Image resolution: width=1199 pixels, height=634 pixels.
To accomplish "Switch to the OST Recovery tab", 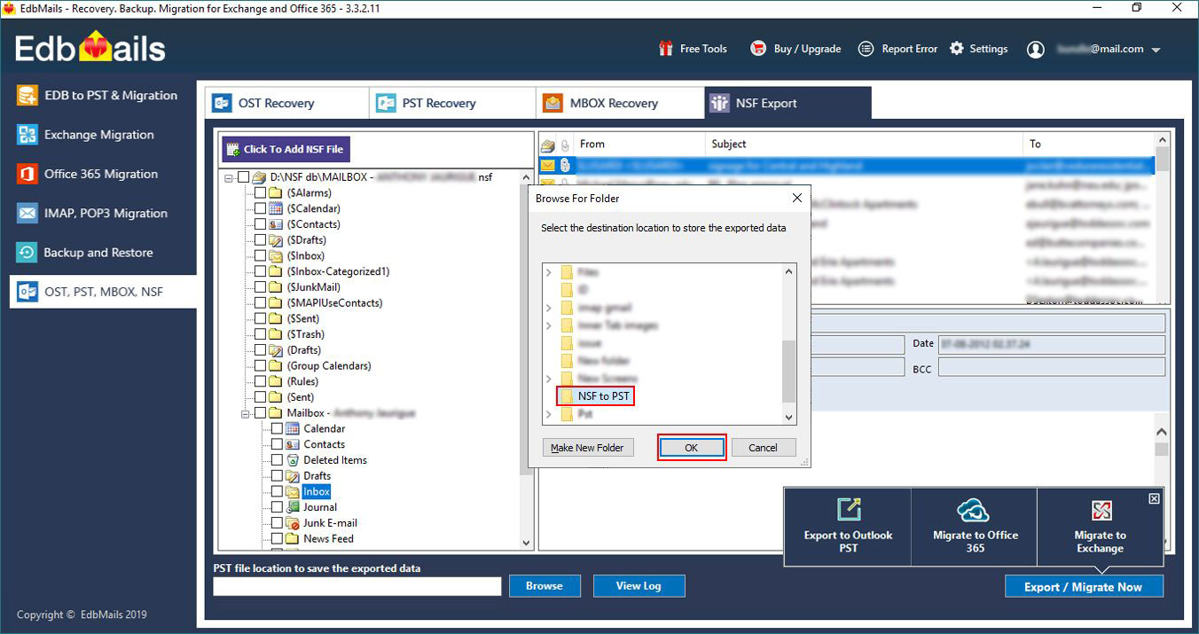I will click(286, 103).
